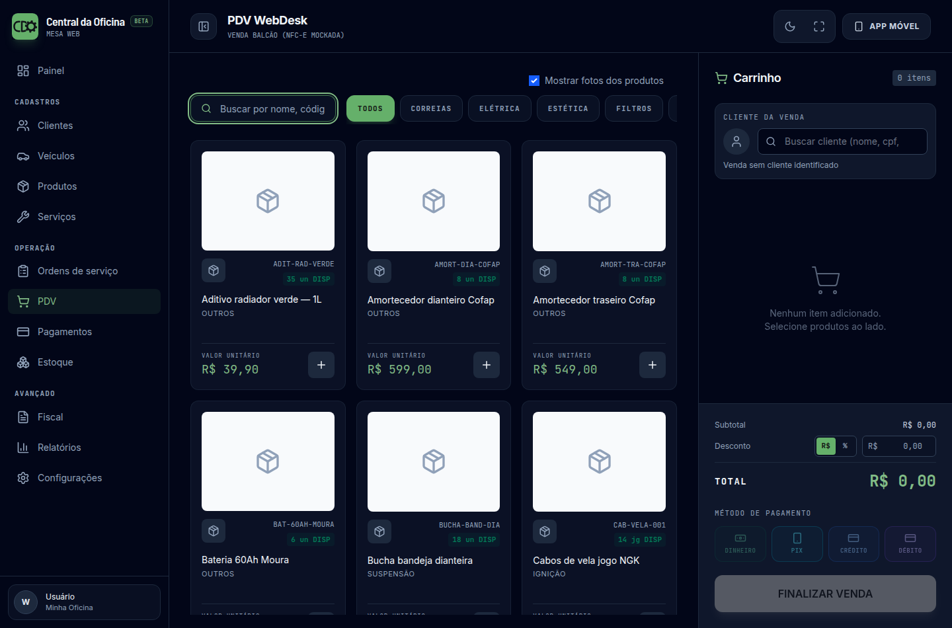The width and height of the screenshot is (952, 628).
Task: Choose Débito payment method
Action: pos(910,544)
